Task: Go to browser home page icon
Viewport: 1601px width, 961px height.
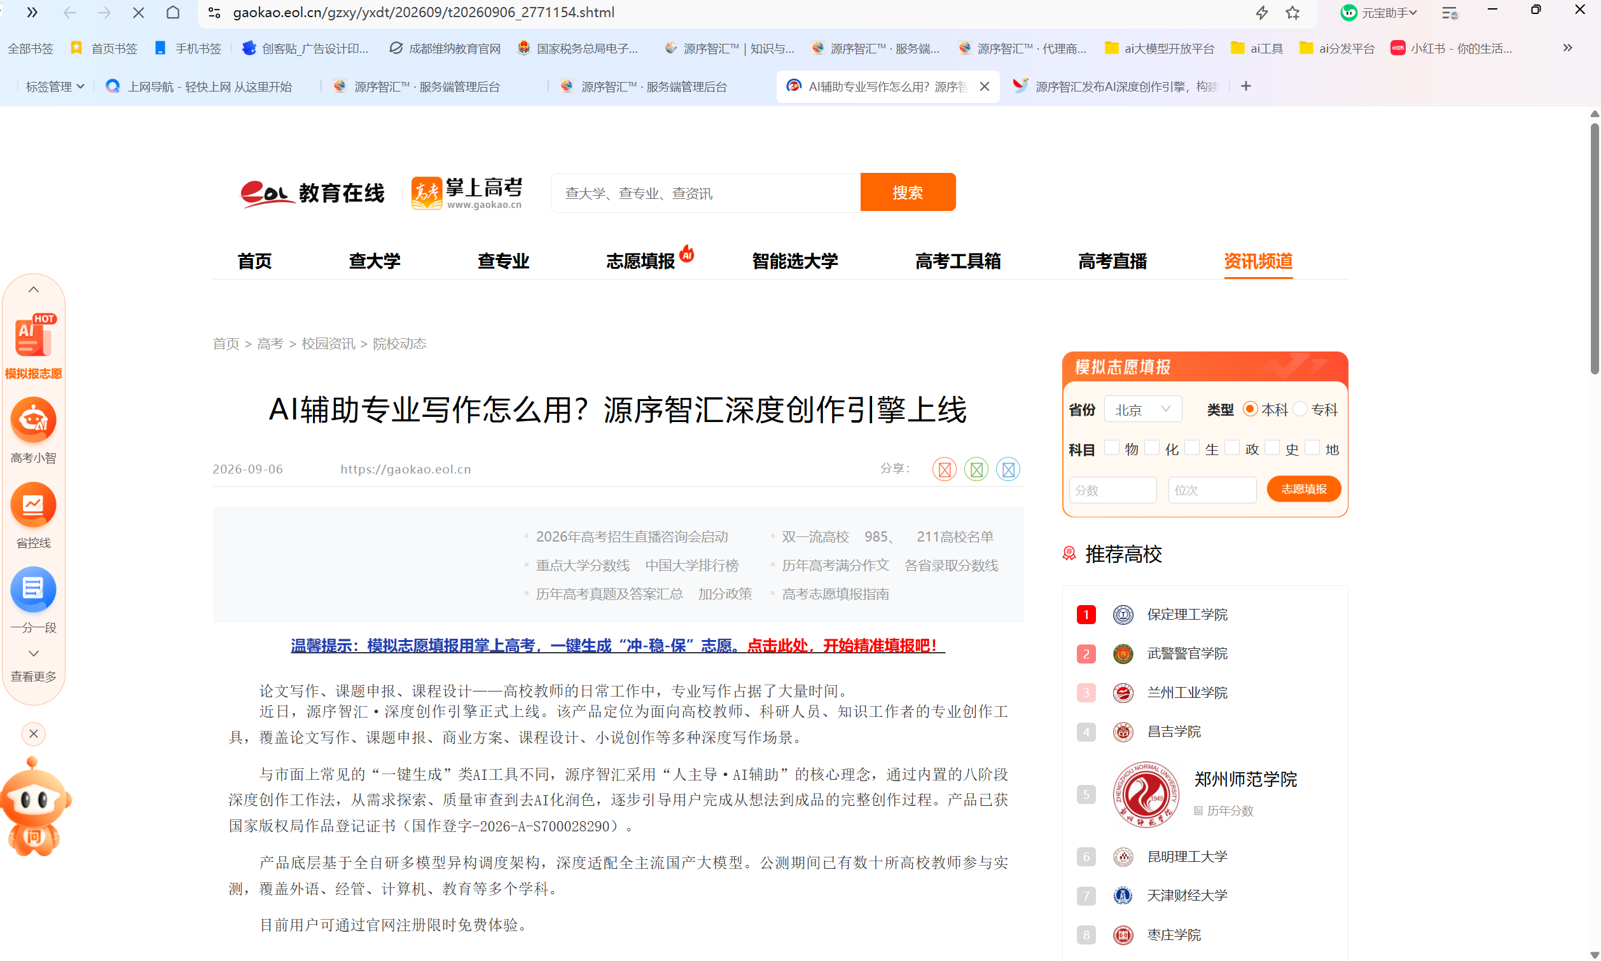Action: point(173,13)
